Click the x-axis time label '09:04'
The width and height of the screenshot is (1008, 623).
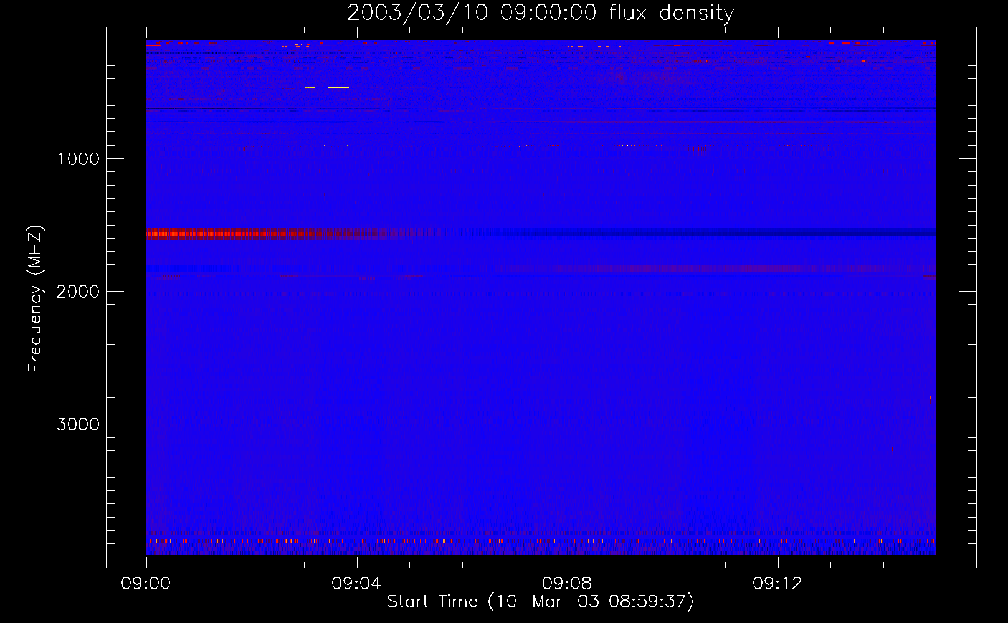click(x=356, y=584)
